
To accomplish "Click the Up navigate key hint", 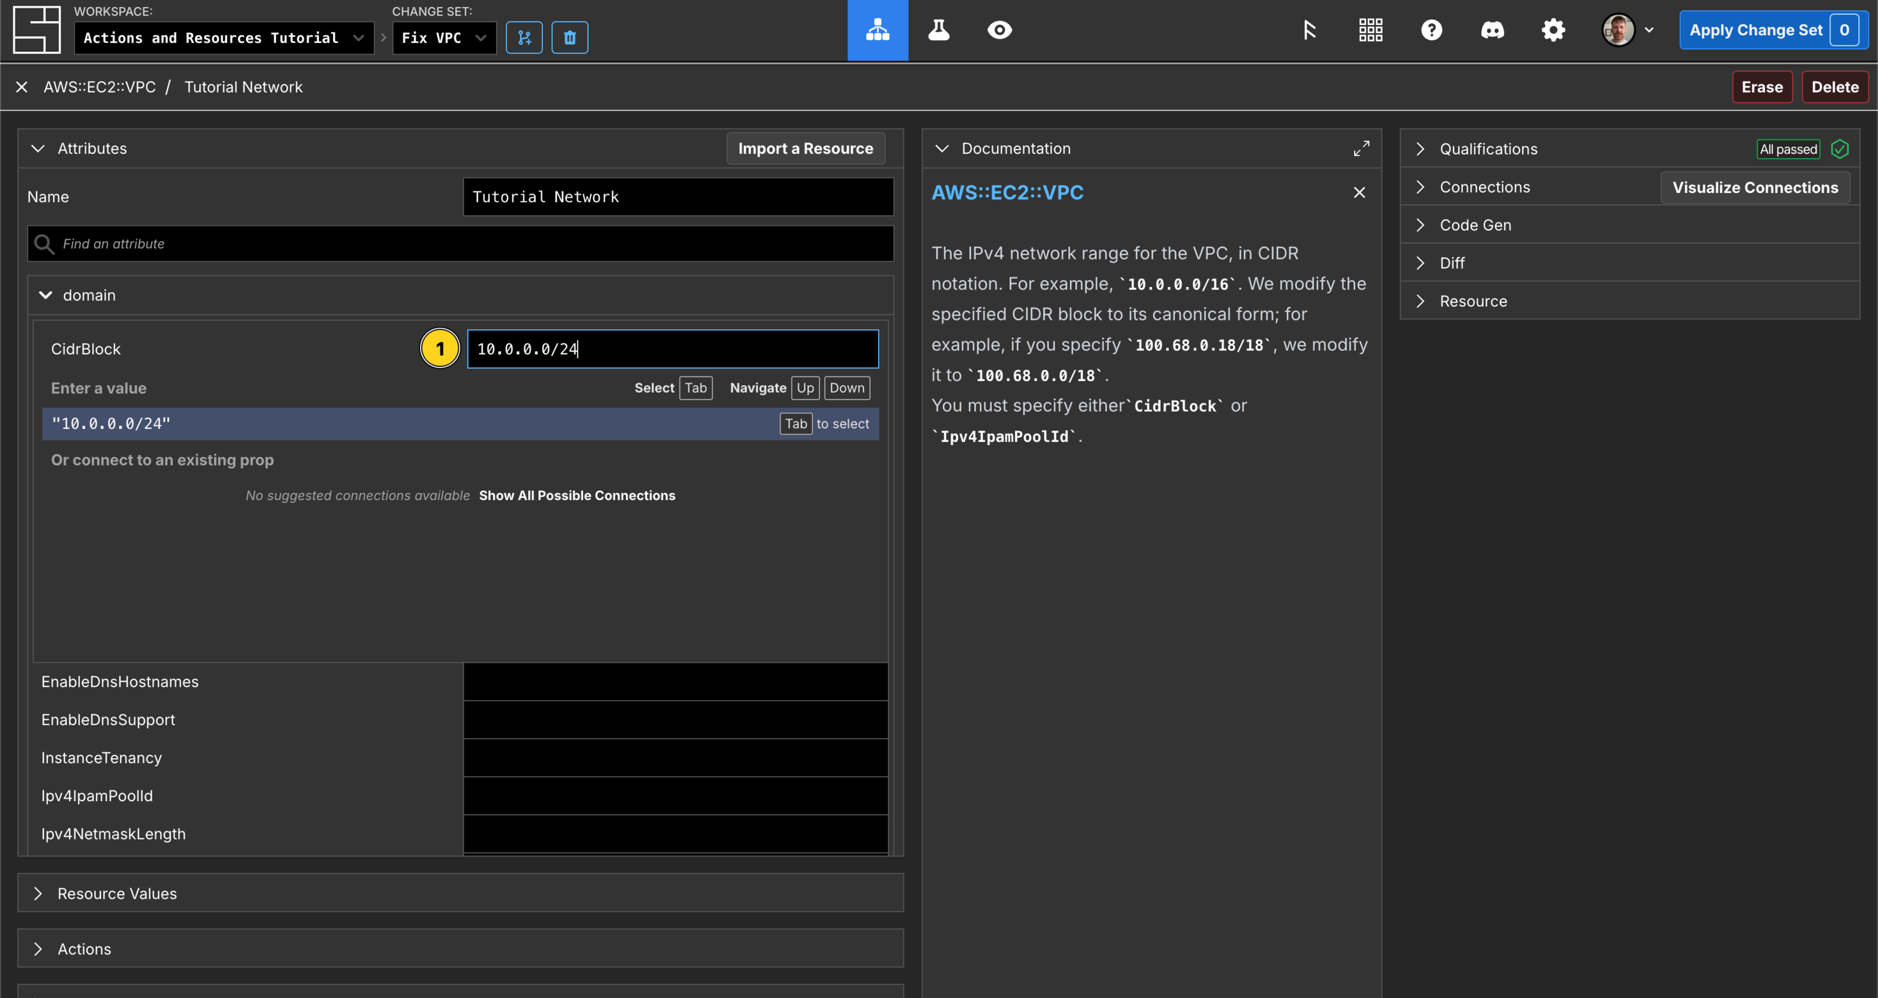I will pos(805,388).
